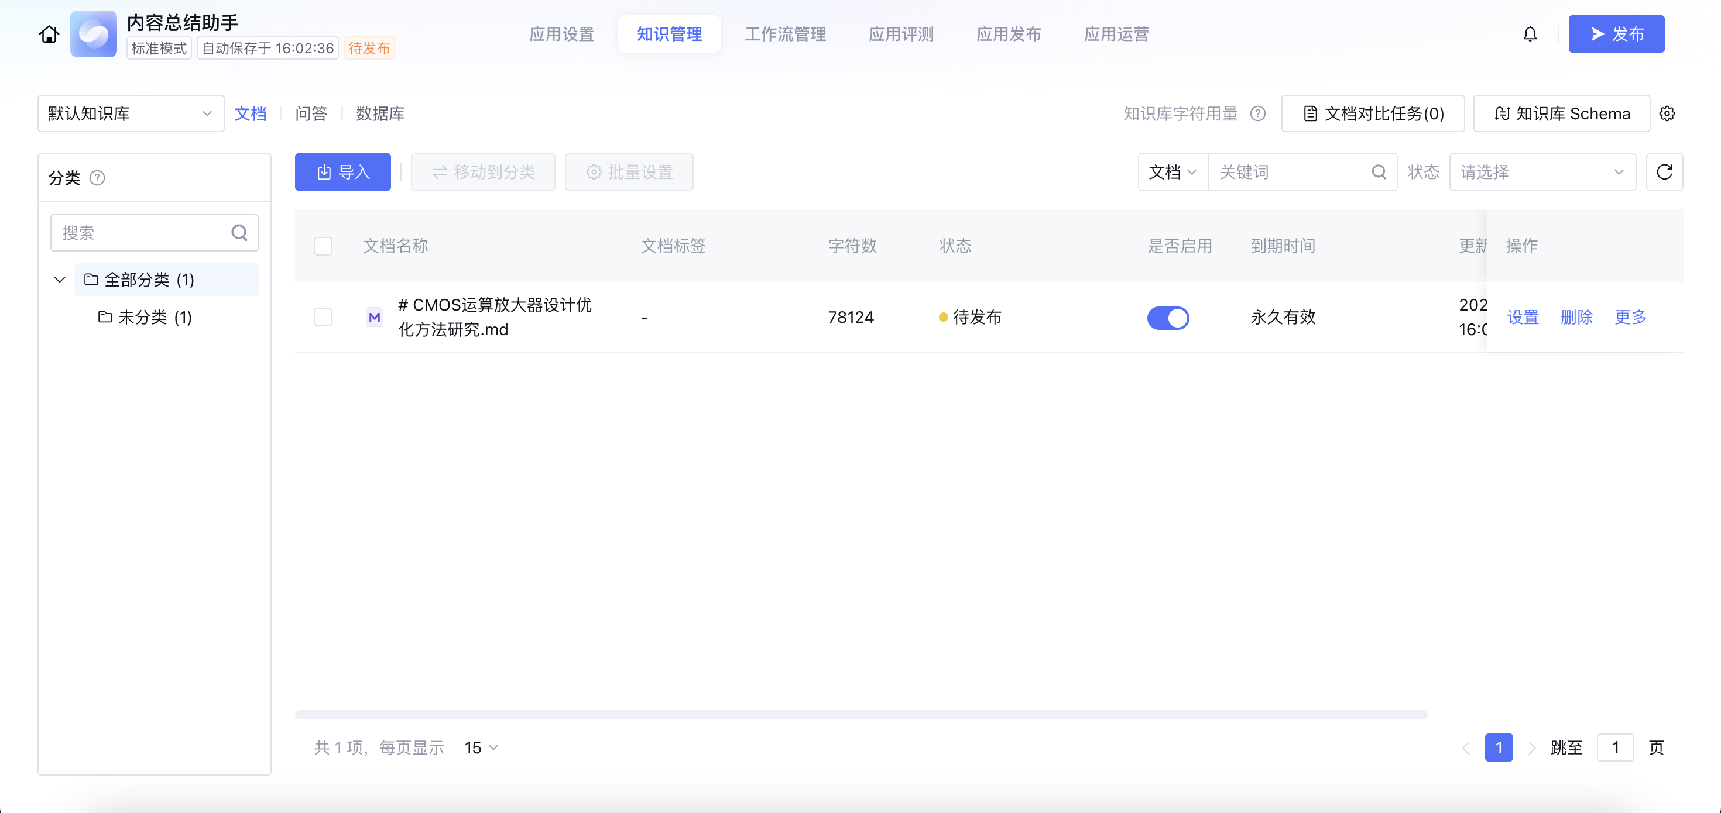
Task: Open the 默认知识库 dropdown
Action: tap(131, 113)
